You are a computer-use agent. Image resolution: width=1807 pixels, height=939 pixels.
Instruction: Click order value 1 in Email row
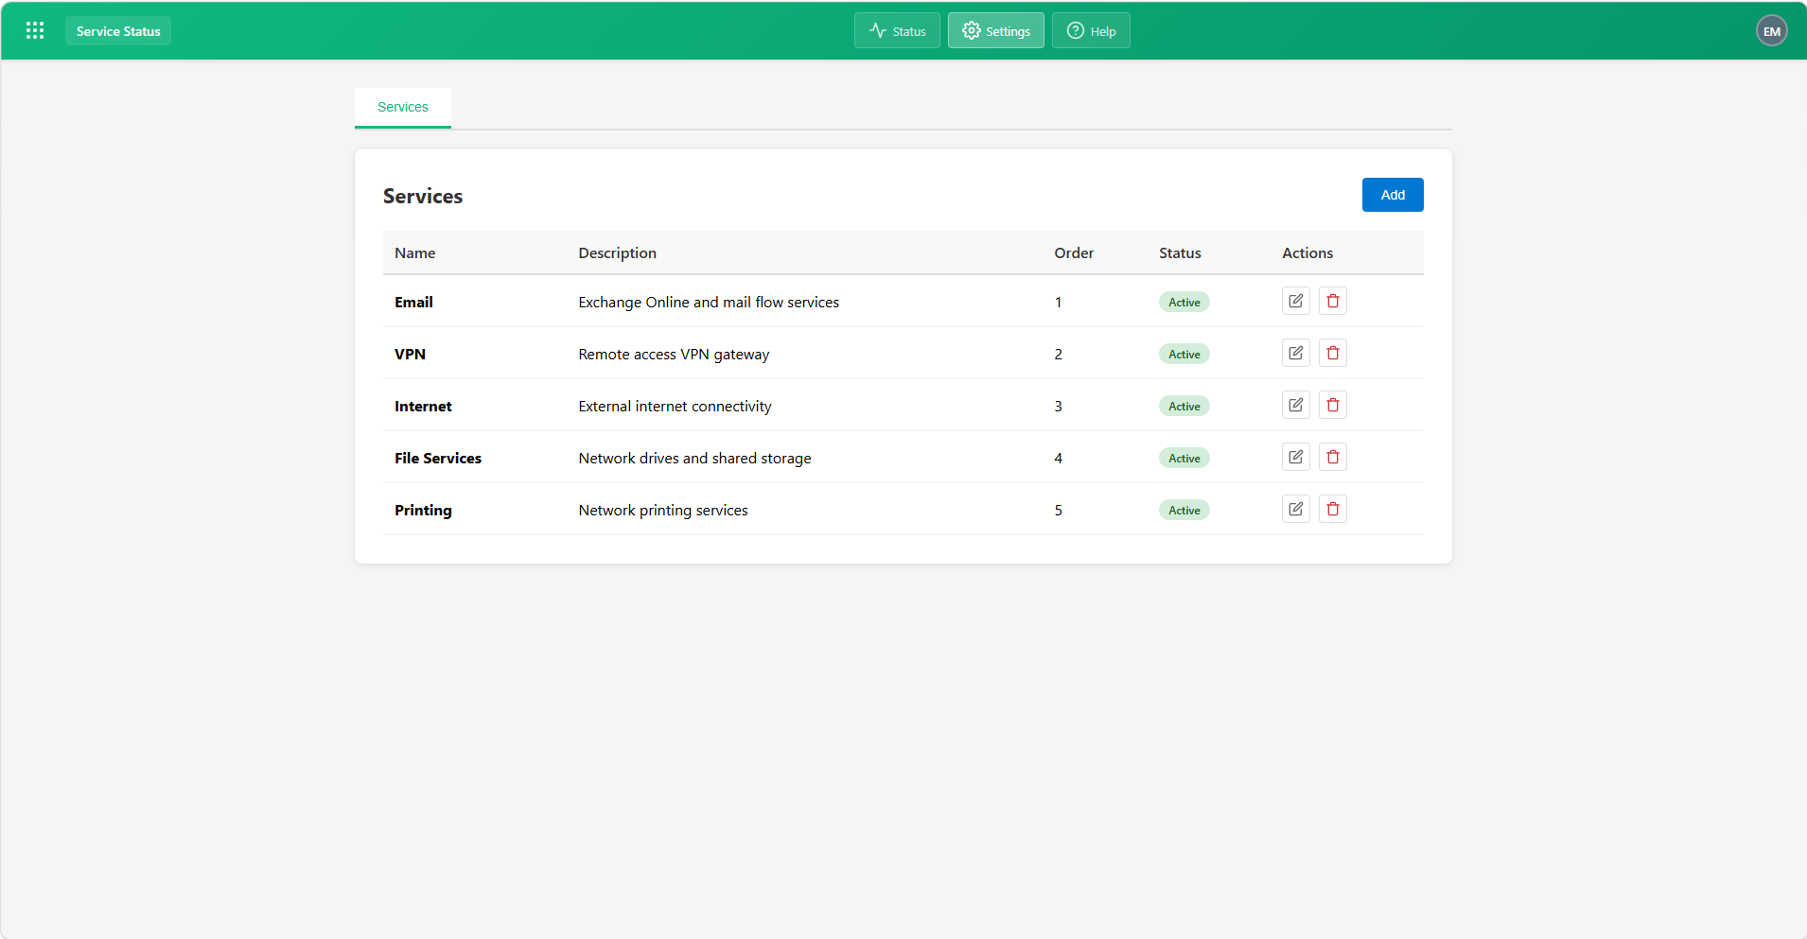1058,302
